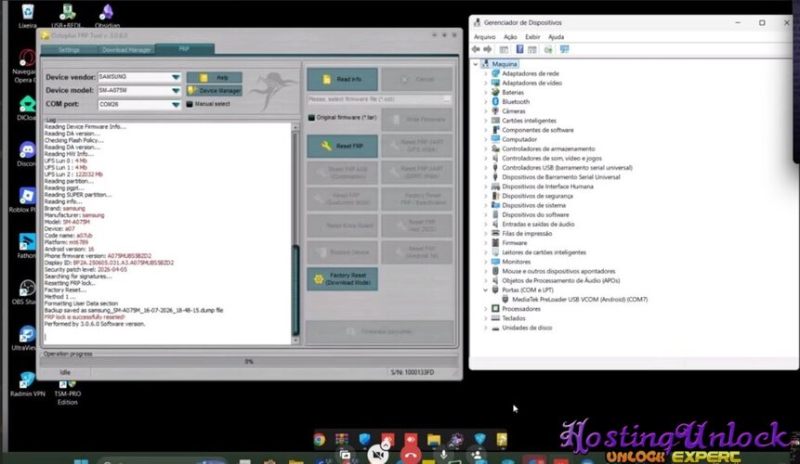This screenshot has width=800, height=464.
Task: Click the MediaTek PreLoader USB VCOM device icon
Action: point(505,300)
